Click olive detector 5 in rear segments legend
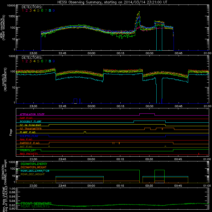 (x=38, y=61)
